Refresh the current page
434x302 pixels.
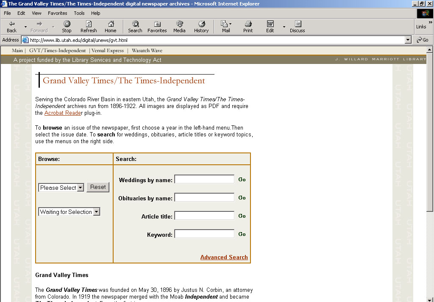89,27
